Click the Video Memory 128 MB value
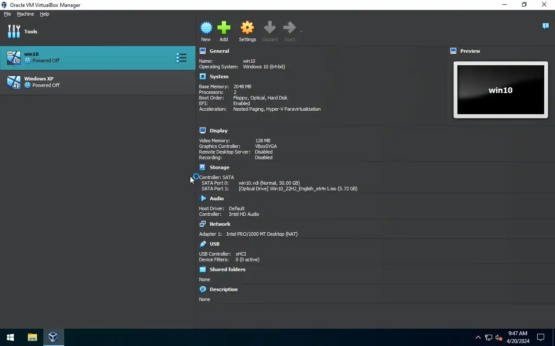The width and height of the screenshot is (555, 346). coord(262,141)
